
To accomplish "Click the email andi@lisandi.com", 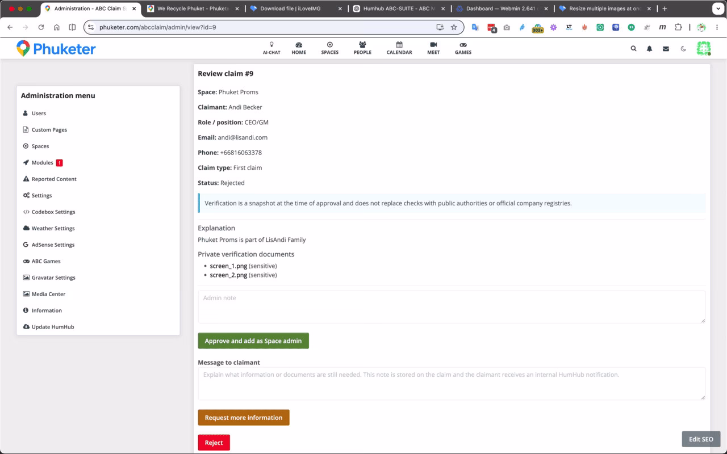I will (243, 137).
